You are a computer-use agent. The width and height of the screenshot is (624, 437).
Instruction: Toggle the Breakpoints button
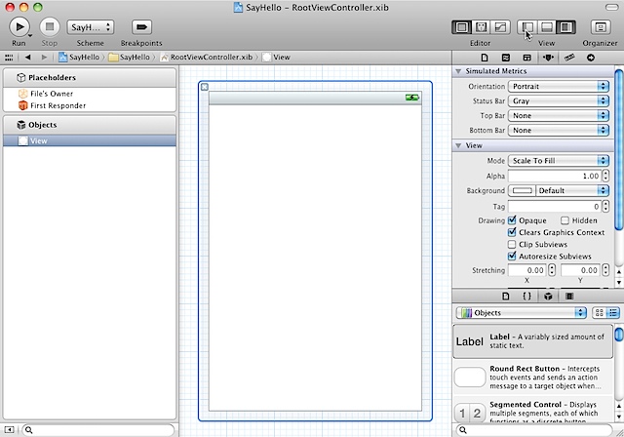coord(141,27)
